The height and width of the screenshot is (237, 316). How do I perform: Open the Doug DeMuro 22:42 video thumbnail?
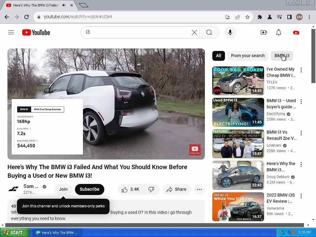pos(238,175)
